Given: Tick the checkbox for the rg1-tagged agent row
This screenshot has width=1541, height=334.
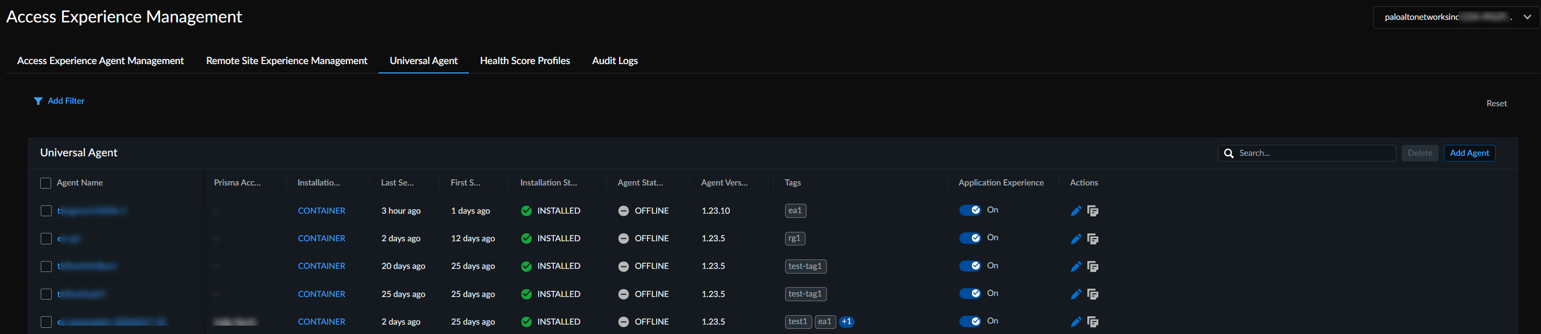Looking at the screenshot, I should pos(46,239).
